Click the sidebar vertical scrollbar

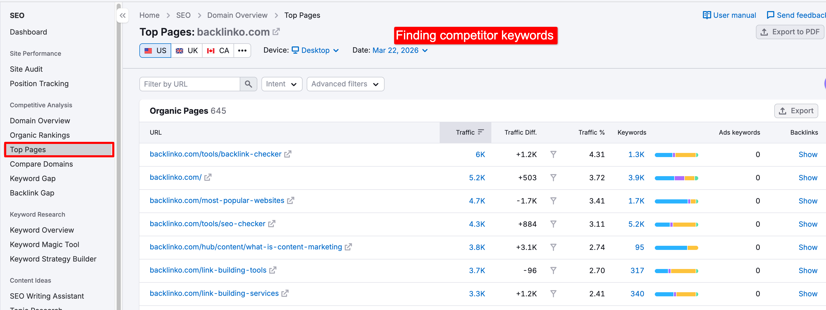tap(119, 157)
